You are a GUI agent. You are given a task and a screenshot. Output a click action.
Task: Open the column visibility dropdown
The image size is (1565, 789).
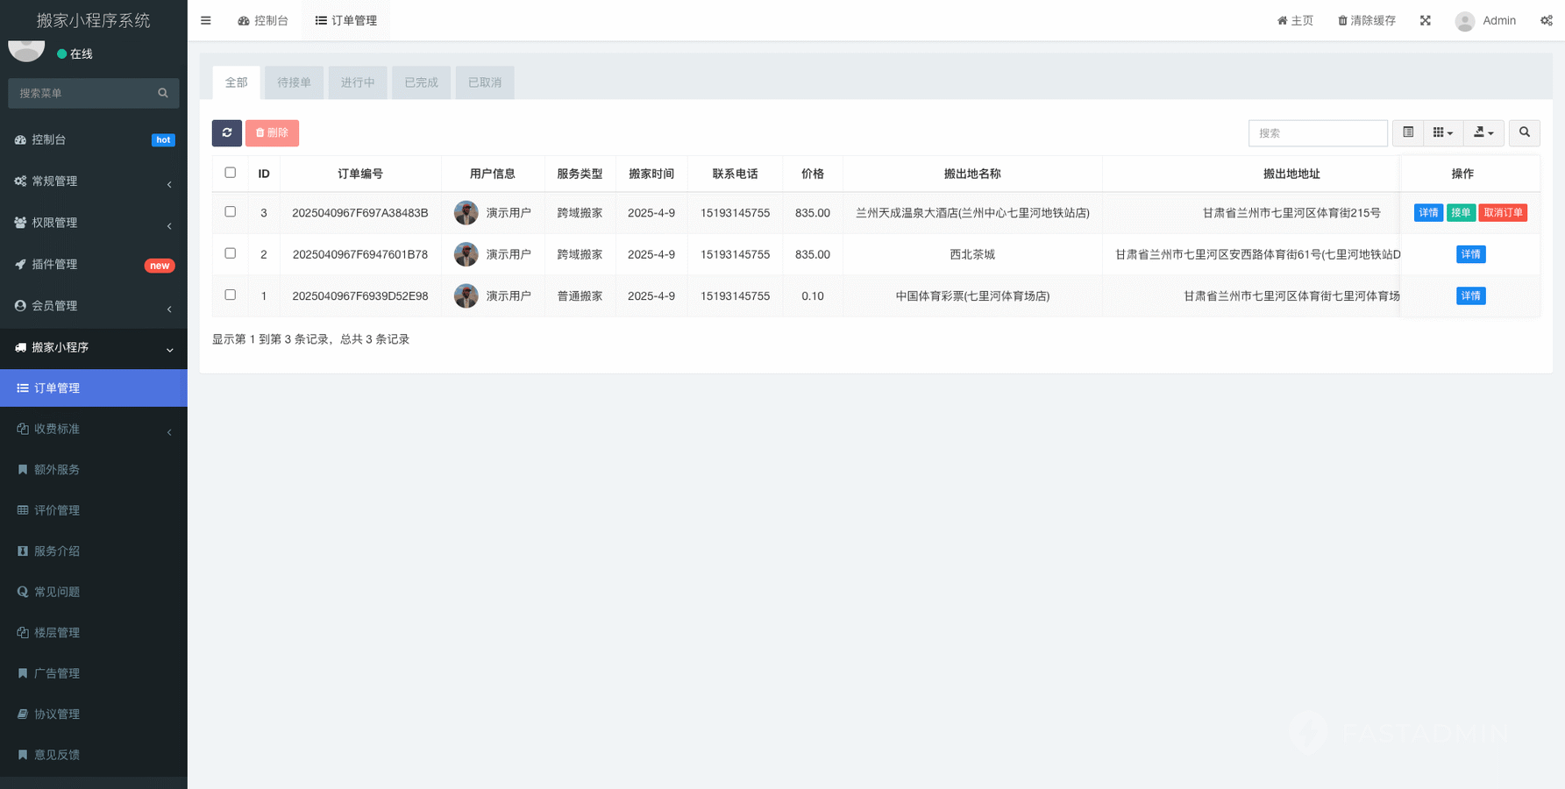pos(1442,132)
